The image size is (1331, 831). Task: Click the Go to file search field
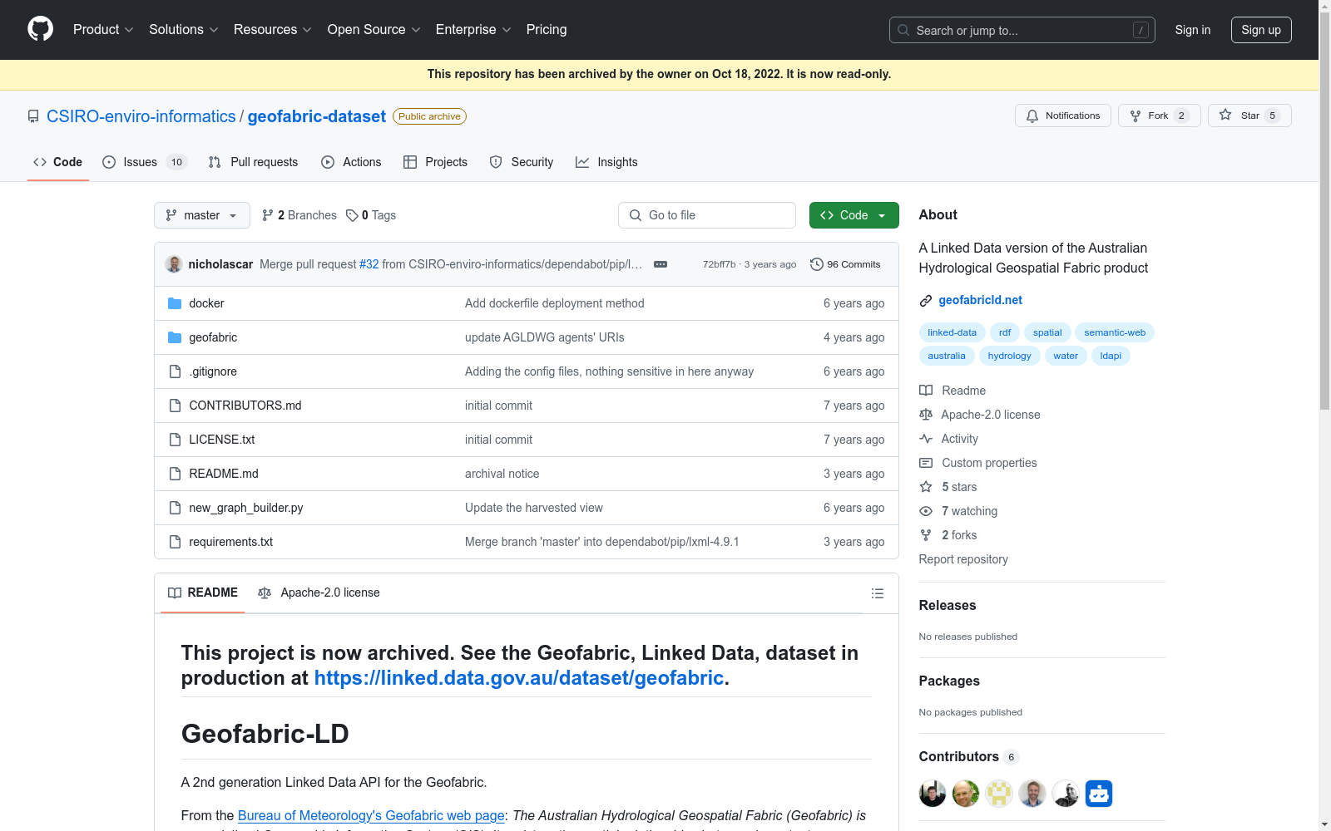pyautogui.click(x=707, y=215)
